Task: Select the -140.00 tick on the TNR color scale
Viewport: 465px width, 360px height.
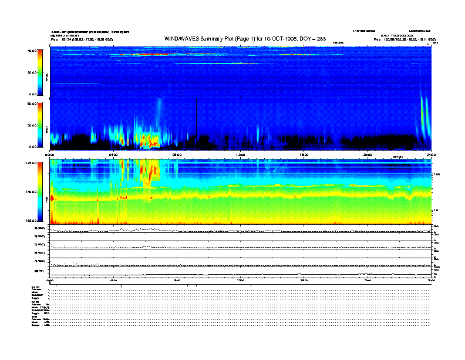Action: pyautogui.click(x=31, y=192)
